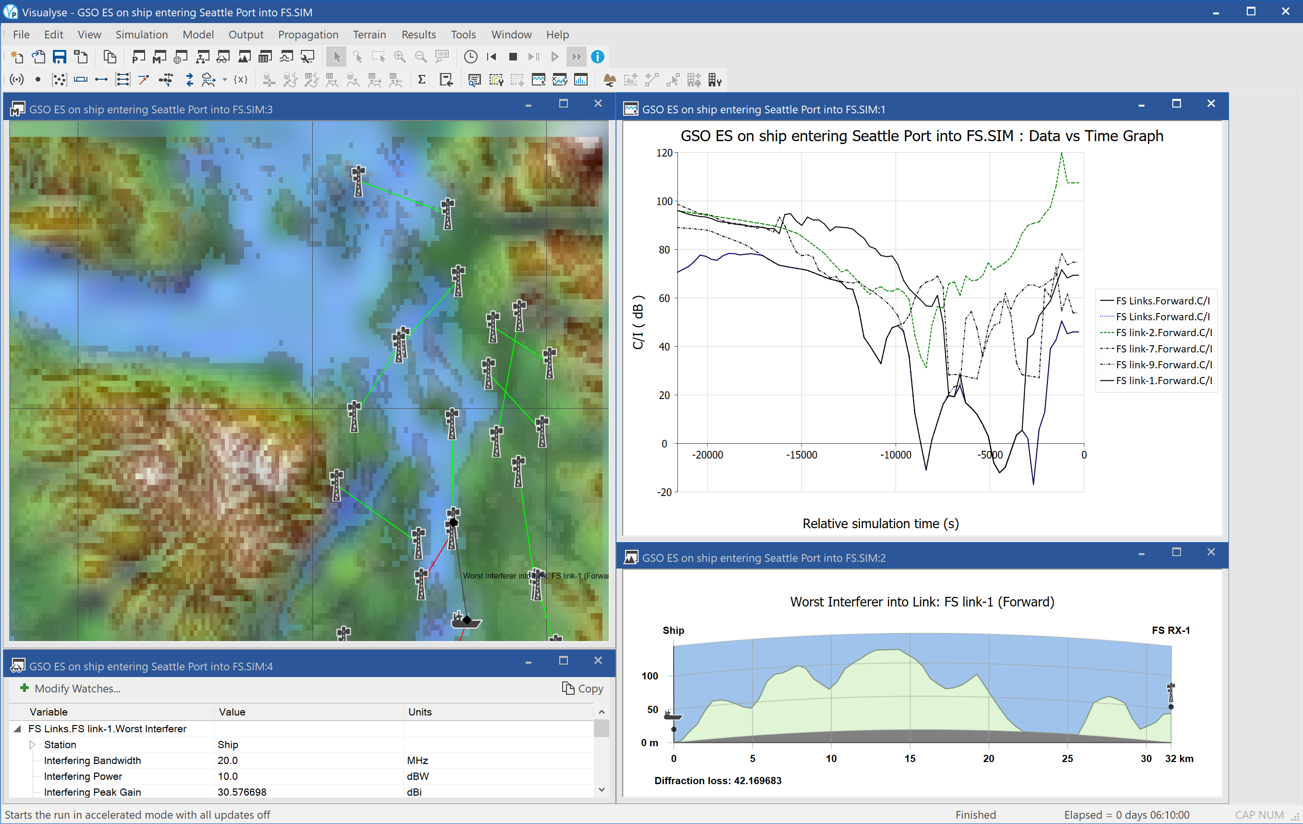Open the Mercator view icon
The height and width of the screenshot is (824, 1303).
click(x=160, y=57)
